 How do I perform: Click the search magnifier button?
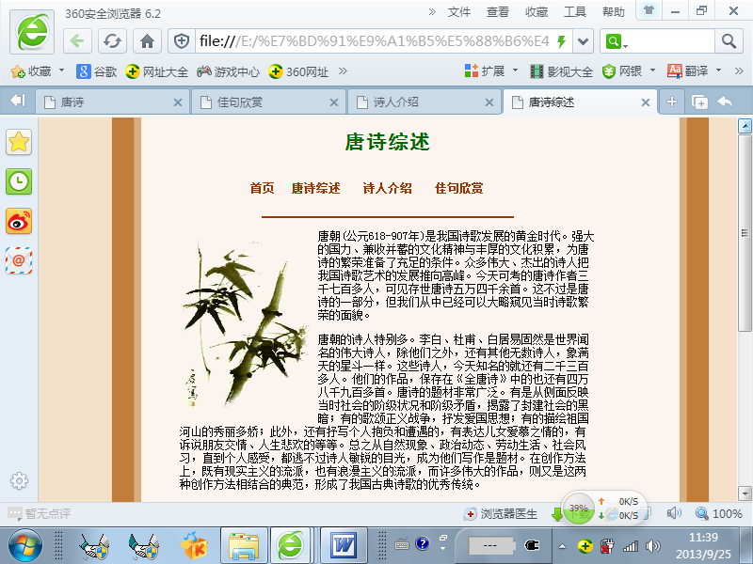click(729, 41)
